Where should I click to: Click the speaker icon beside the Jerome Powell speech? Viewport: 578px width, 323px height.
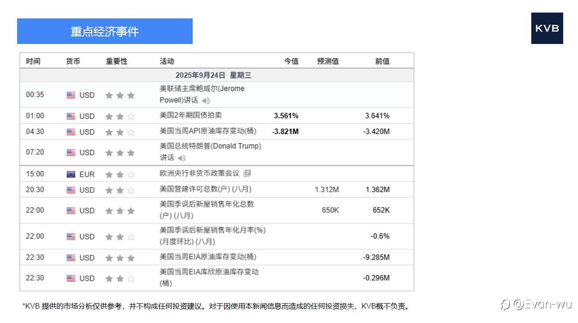pos(206,100)
